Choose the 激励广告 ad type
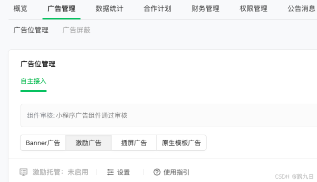This screenshot has height=182, width=317. point(88,143)
